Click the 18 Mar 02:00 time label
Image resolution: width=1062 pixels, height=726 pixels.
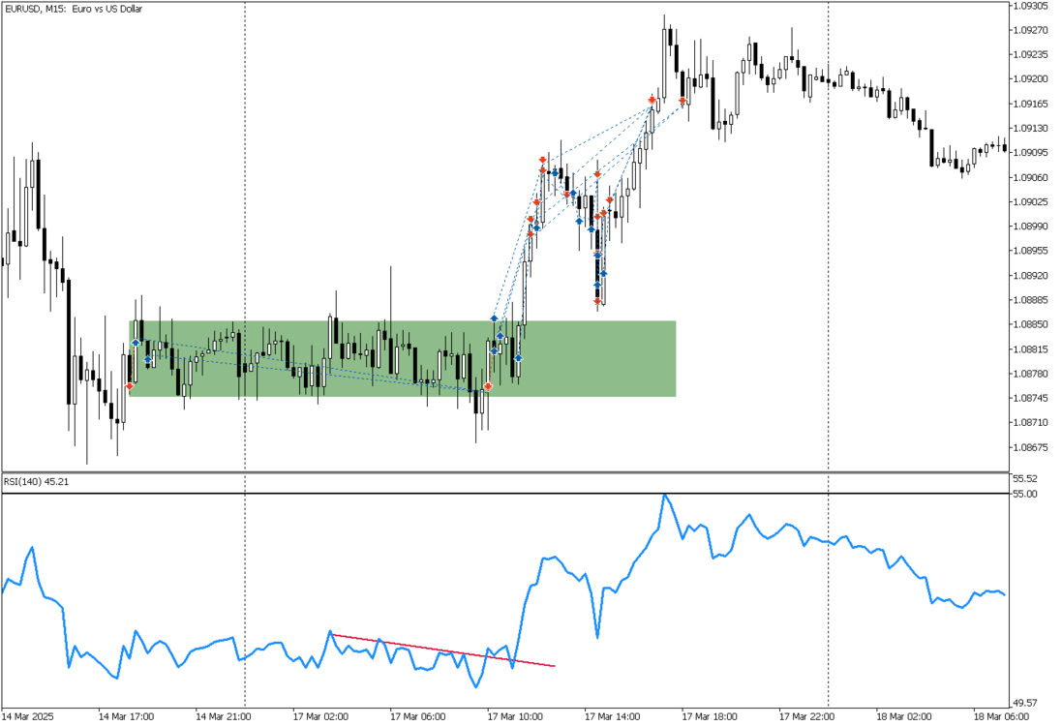coord(903,716)
